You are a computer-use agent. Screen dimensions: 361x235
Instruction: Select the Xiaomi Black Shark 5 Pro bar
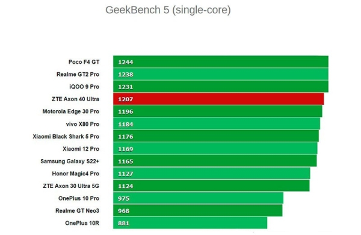216,136
